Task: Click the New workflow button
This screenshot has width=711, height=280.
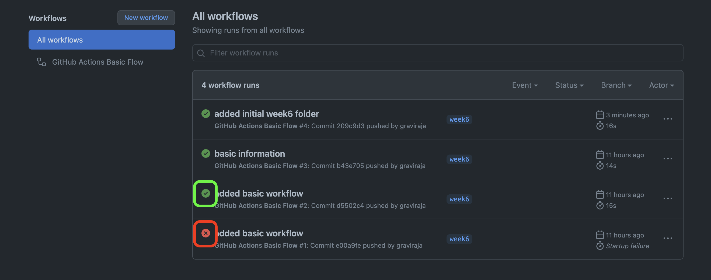Action: (x=146, y=18)
